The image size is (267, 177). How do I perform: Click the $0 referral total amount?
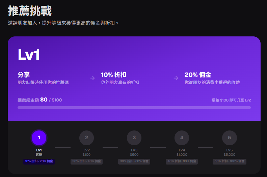[x=44, y=100]
